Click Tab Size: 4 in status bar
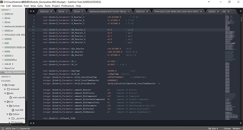 point(212,128)
